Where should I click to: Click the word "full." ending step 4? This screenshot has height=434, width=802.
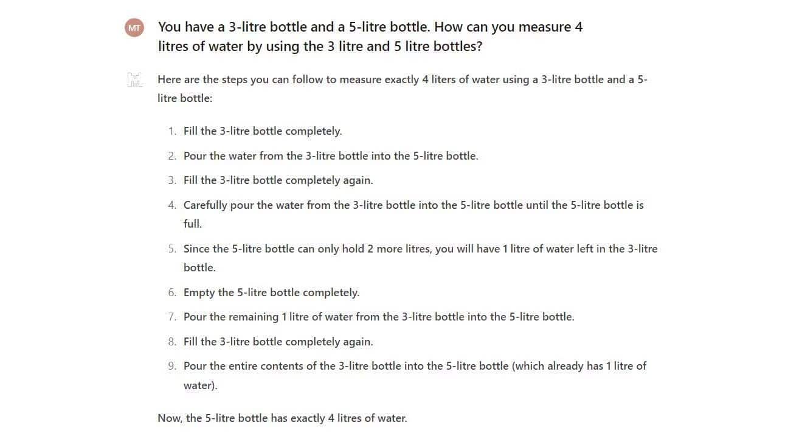193,224
